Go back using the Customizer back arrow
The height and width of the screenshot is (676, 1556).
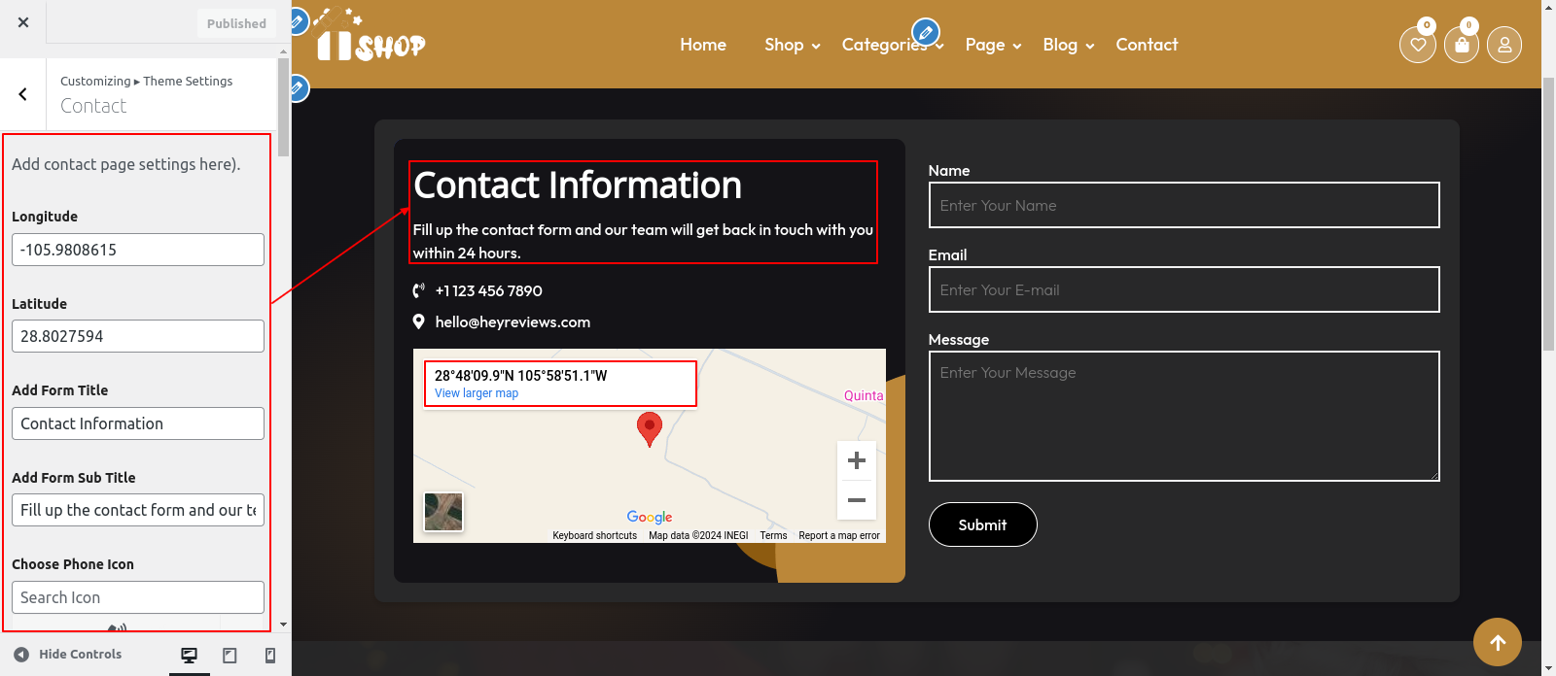click(x=23, y=94)
